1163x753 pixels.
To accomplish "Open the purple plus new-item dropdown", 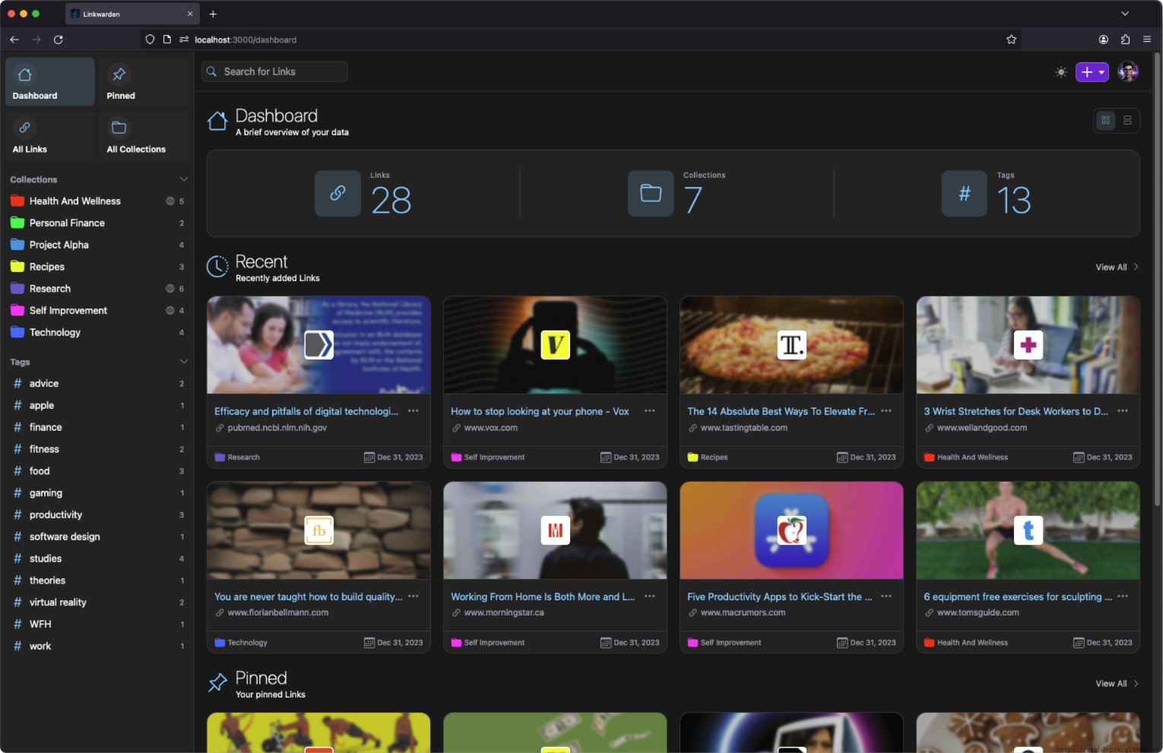I will pos(1092,72).
